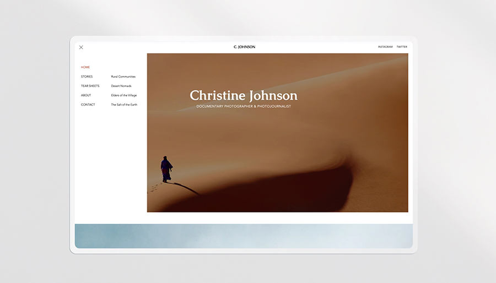The width and height of the screenshot is (496, 283).
Task: Open the HOME menu item
Action: 85,67
